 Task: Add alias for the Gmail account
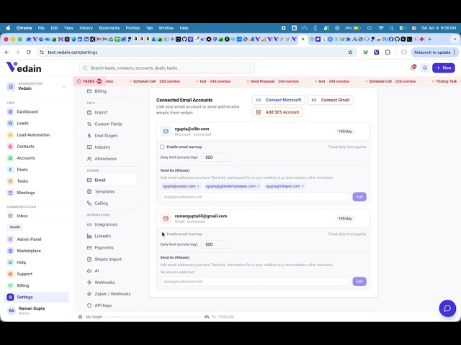coord(359,282)
